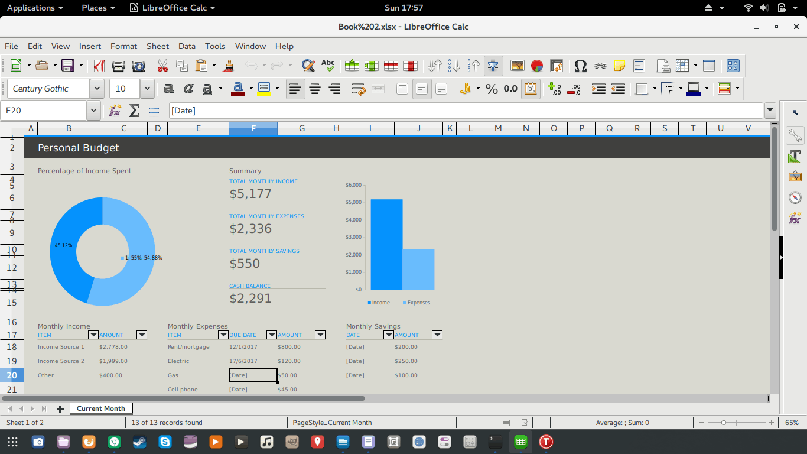The image size is (807, 454).
Task: Open the font color dropdown arrow
Action: (x=251, y=89)
